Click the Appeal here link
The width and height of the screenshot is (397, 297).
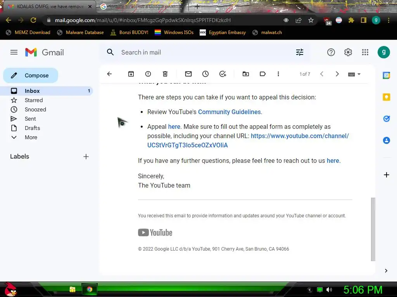tap(174, 127)
